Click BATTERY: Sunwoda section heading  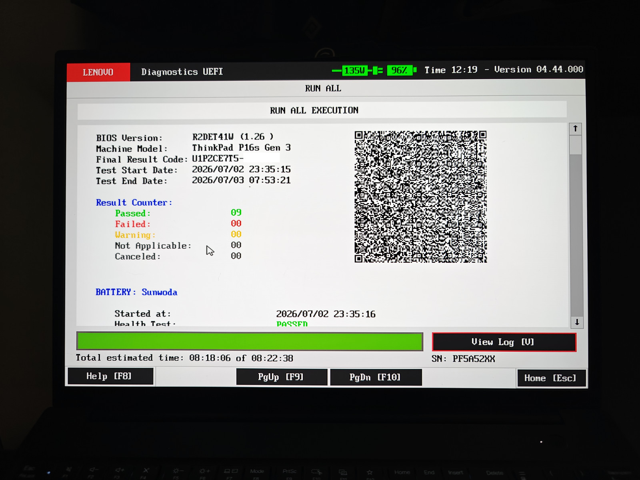coord(136,292)
